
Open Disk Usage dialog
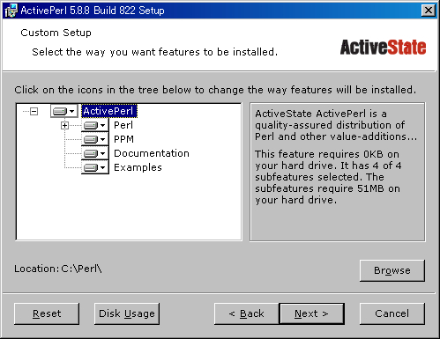[x=127, y=313]
